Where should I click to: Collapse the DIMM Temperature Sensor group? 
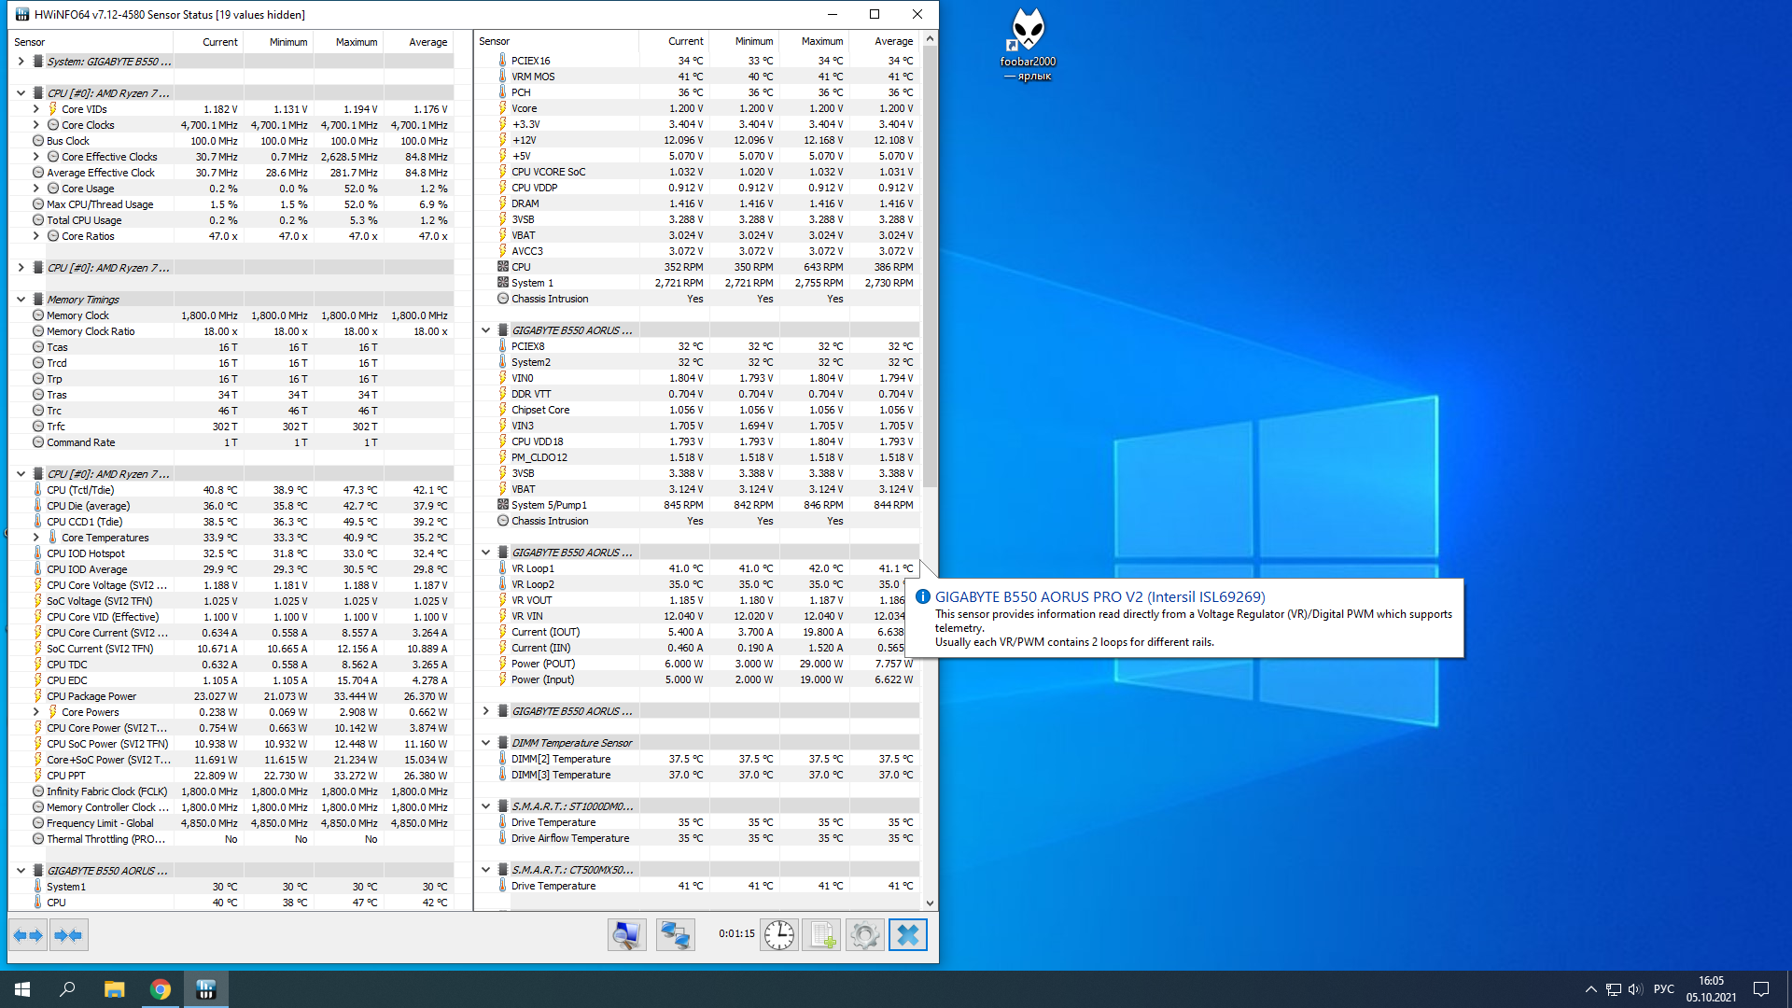click(485, 743)
